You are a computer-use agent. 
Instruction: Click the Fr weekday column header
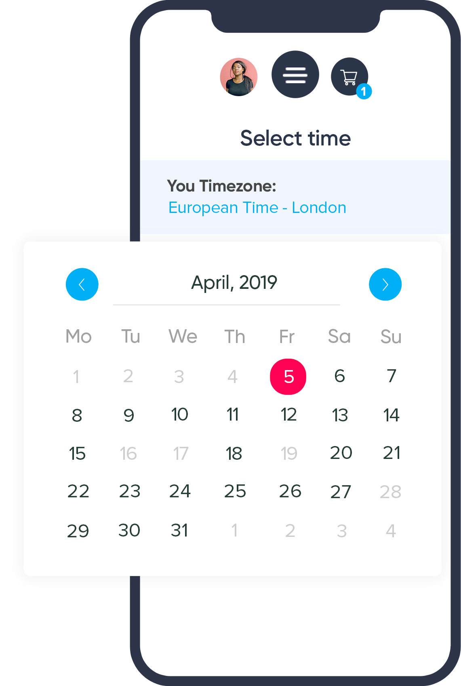pyautogui.click(x=286, y=336)
